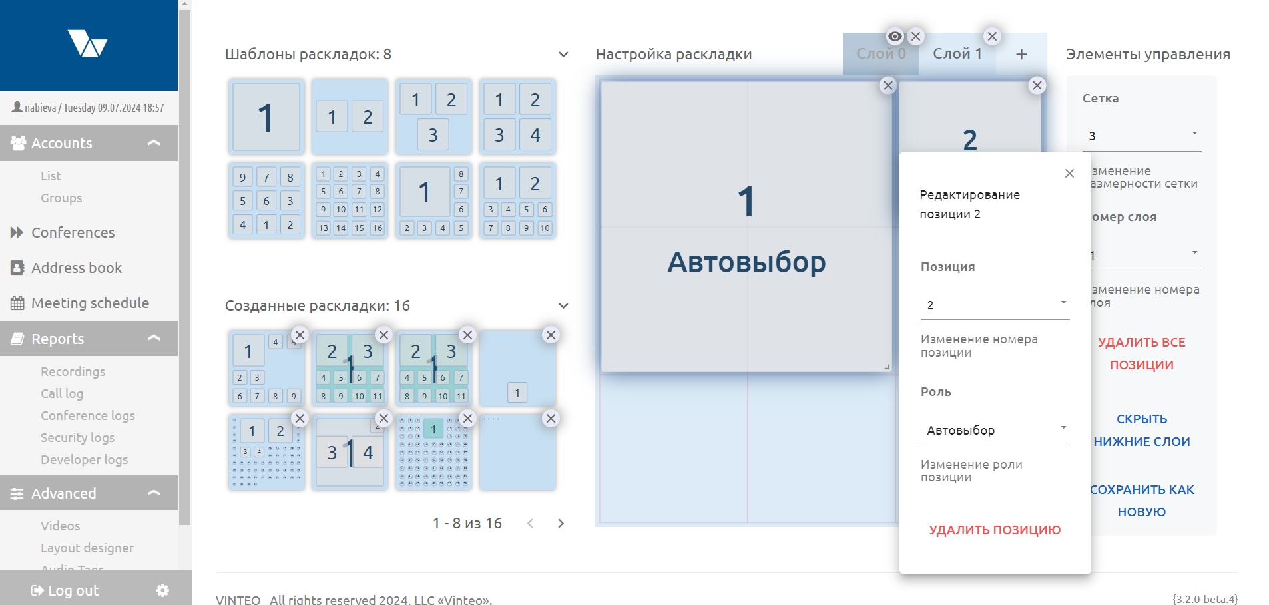
Task: Delete the fifth created layout with dots
Action: pos(300,418)
